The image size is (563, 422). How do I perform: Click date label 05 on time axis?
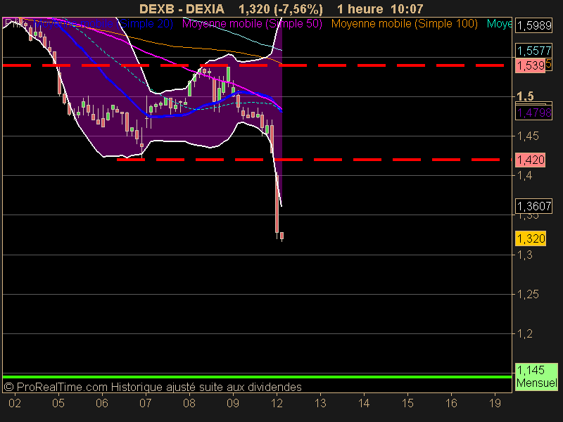(x=58, y=403)
